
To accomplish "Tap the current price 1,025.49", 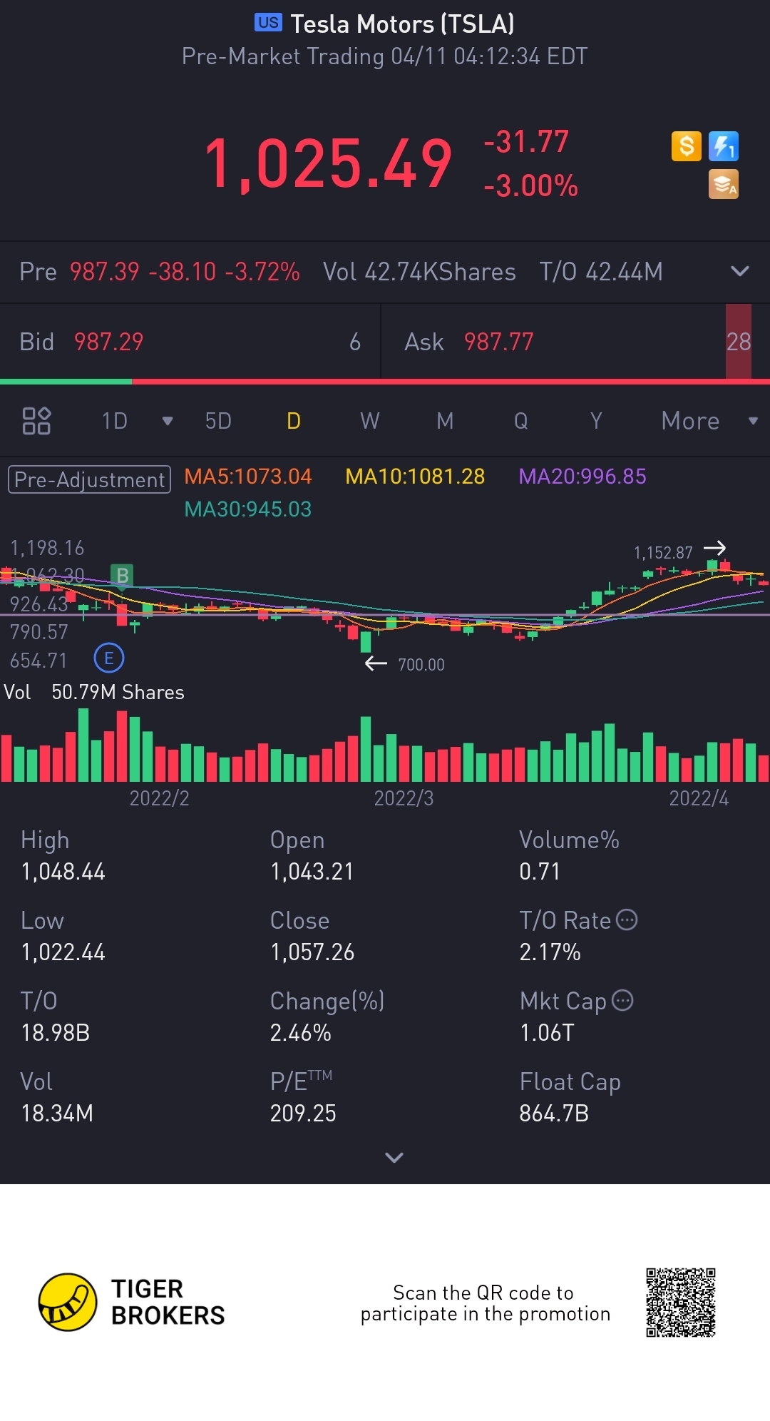I will (329, 164).
